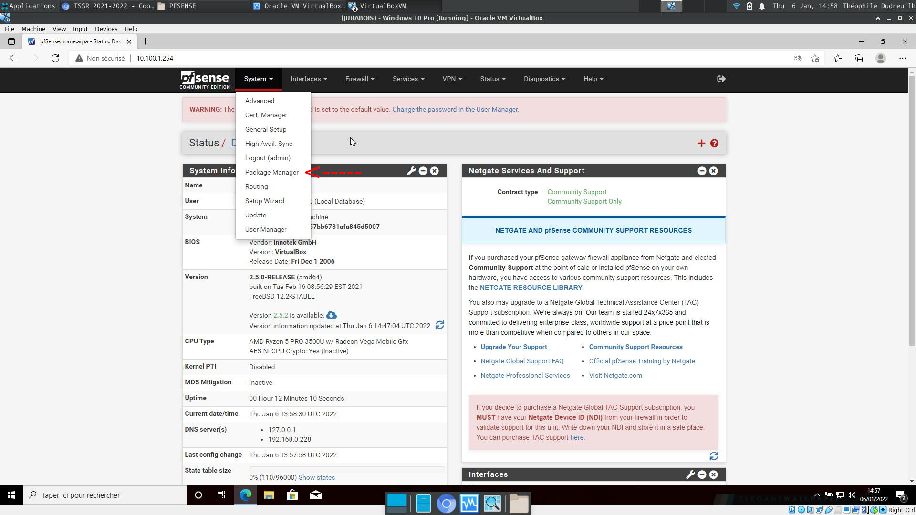Minimize the Netgate Services And Support widget
Image resolution: width=916 pixels, height=515 pixels.
(x=702, y=171)
